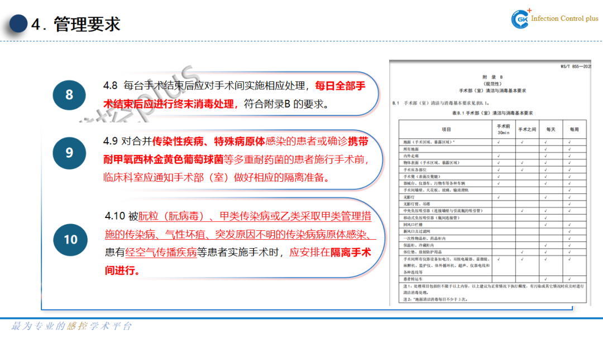This screenshot has height=339, width=603.
Task: Click the numbered circle 8
Action: [69, 95]
